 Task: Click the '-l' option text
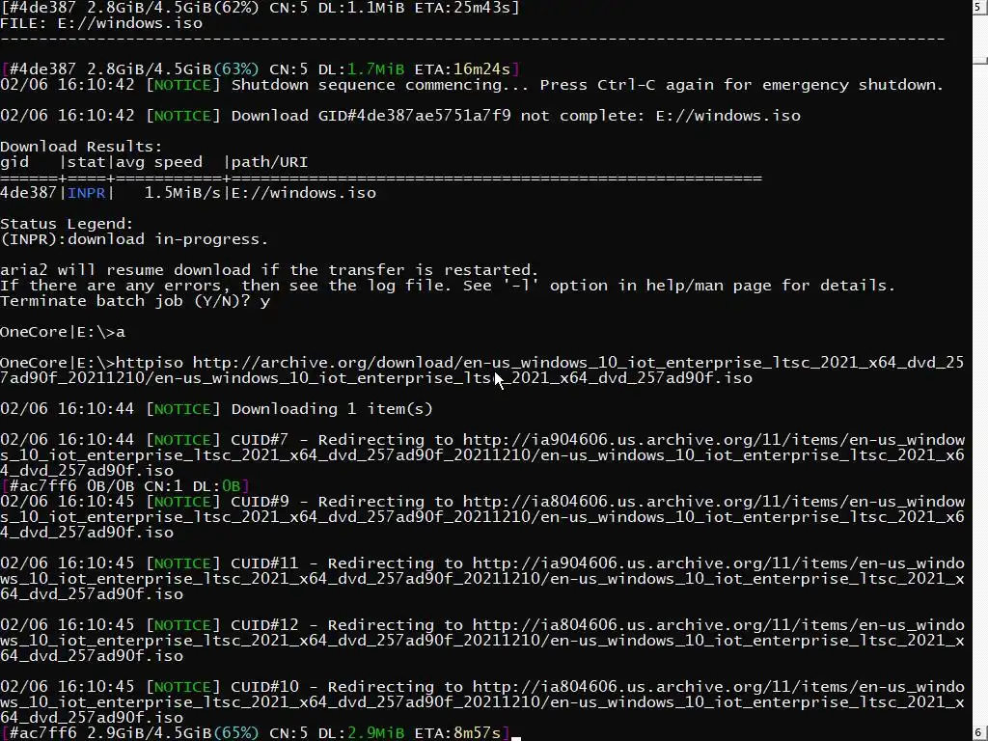click(520, 286)
